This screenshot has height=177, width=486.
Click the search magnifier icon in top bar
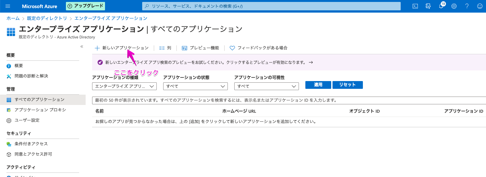pos(147,6)
